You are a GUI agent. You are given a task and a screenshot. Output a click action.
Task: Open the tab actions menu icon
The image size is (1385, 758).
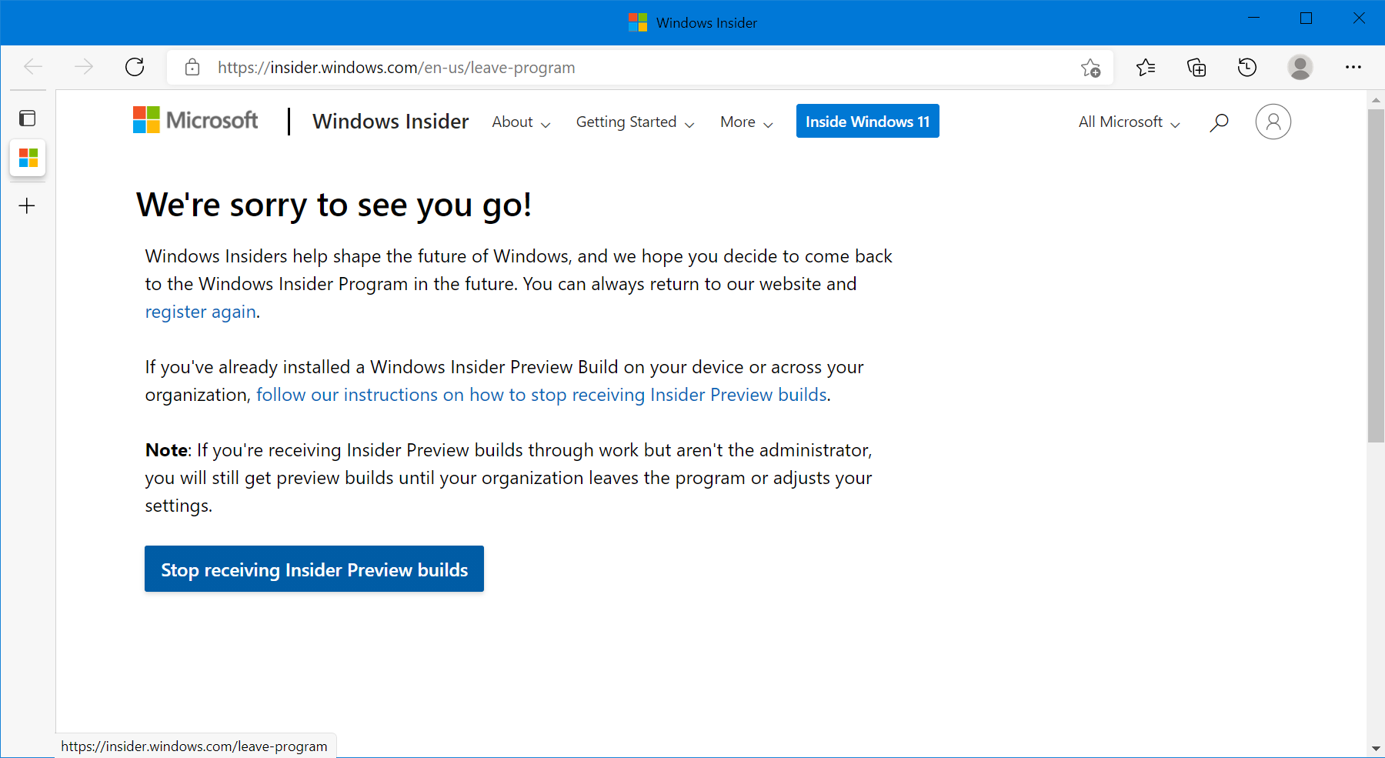[x=28, y=118]
